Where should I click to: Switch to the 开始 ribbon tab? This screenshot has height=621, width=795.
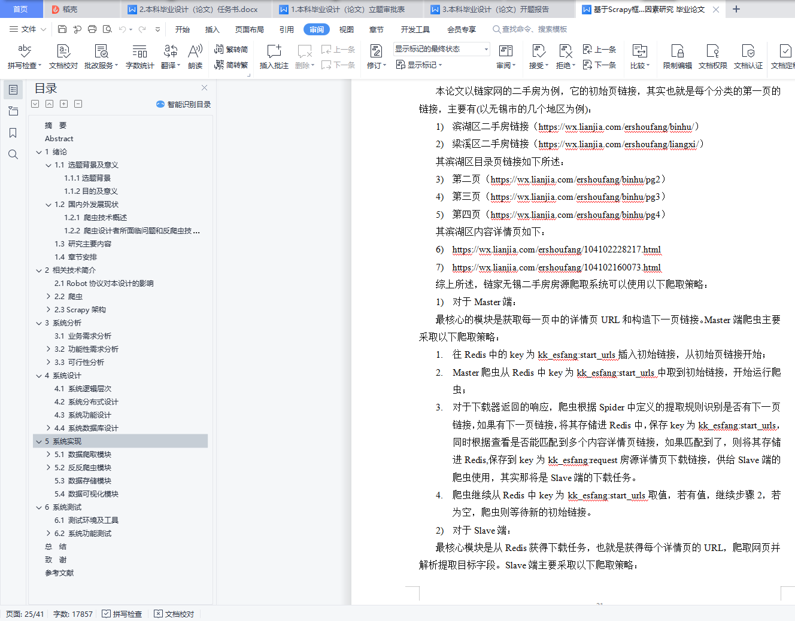tap(183, 29)
